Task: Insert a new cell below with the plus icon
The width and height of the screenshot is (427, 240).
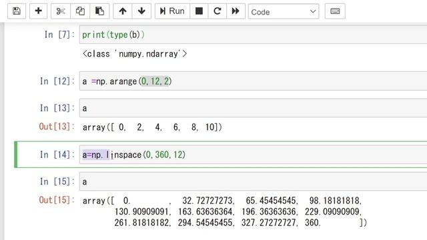Action: tap(39, 11)
